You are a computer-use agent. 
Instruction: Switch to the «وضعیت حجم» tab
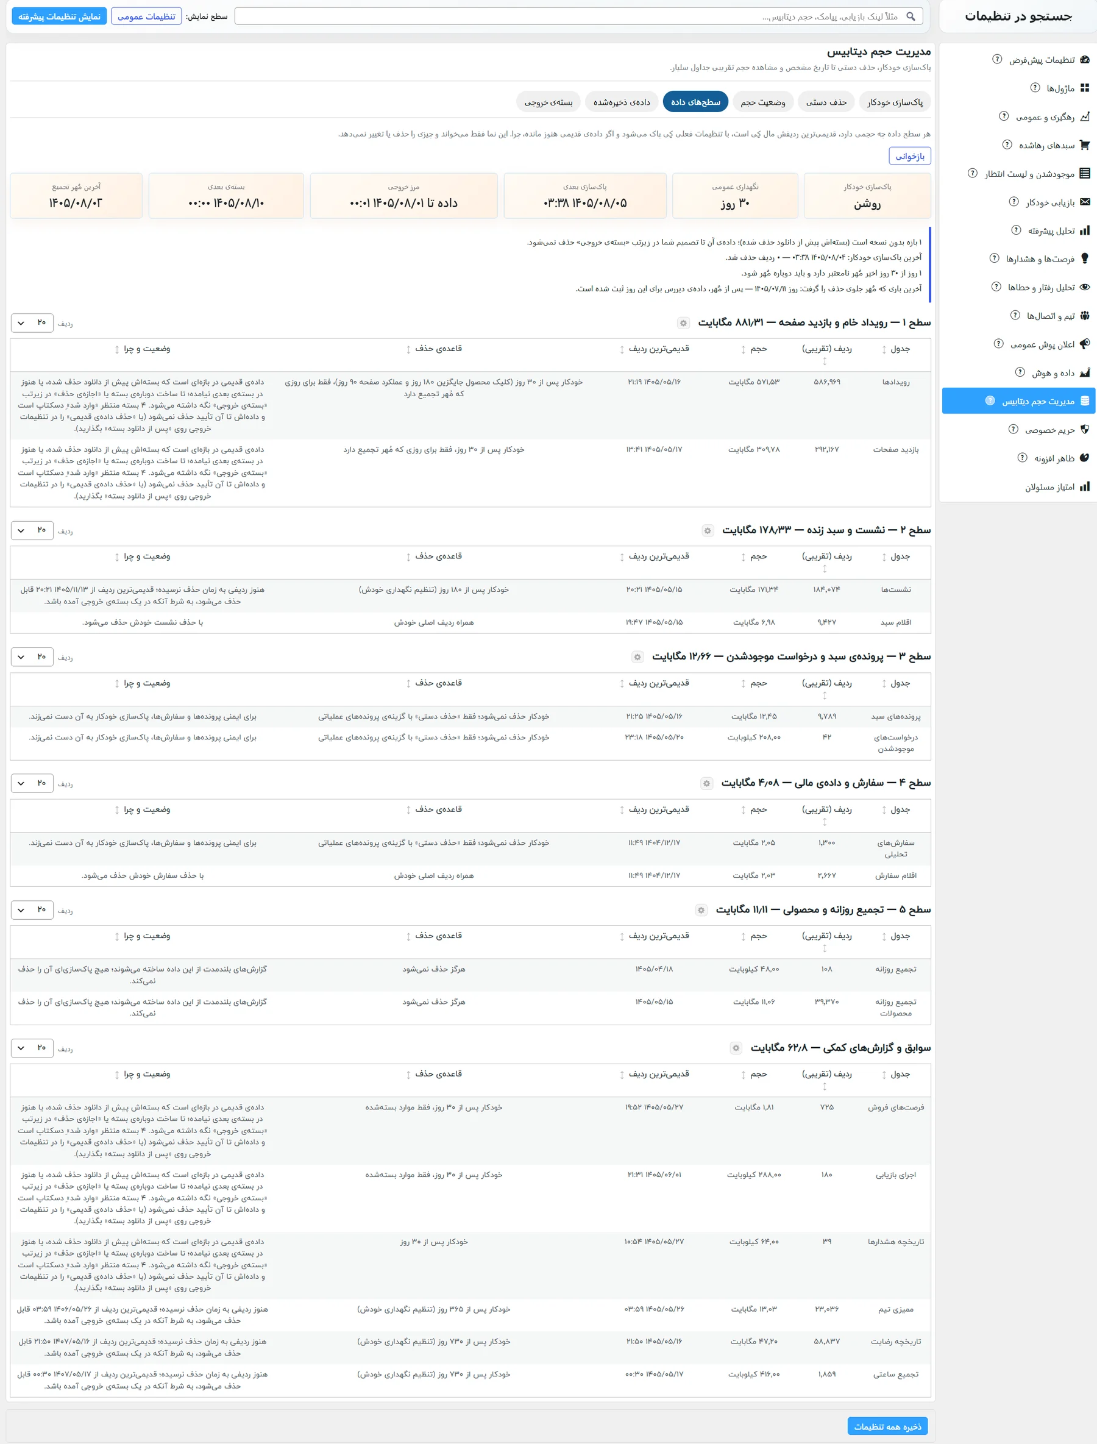[762, 102]
